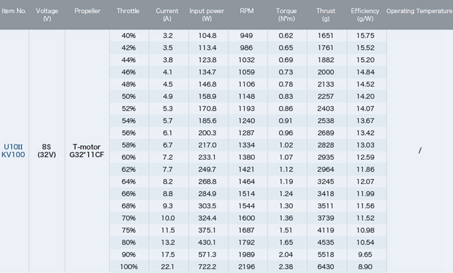Select the 13.42 efficiency value

(365, 133)
